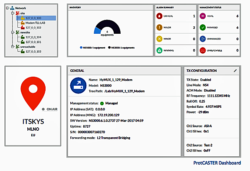This screenshot has width=250, height=171.
Task: Select the 127_0_0_100 tree node
Action: 36,18
